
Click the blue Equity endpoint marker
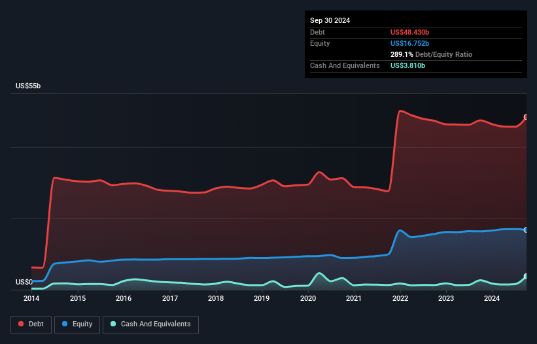coord(526,230)
